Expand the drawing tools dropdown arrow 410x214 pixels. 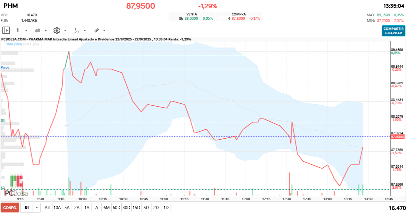point(104,30)
